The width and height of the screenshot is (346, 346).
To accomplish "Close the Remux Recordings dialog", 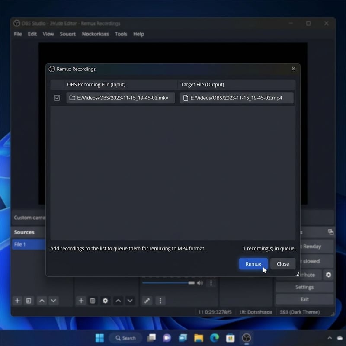I will [293, 69].
